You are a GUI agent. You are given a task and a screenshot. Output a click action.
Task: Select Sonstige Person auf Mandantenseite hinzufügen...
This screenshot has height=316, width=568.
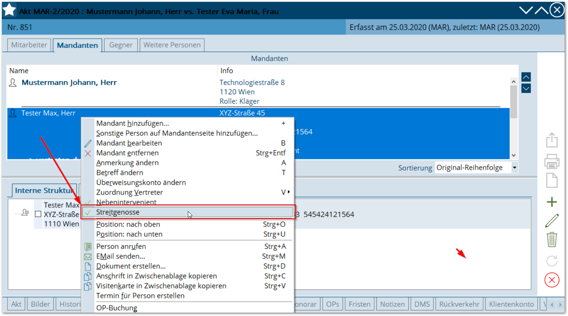[188, 133]
